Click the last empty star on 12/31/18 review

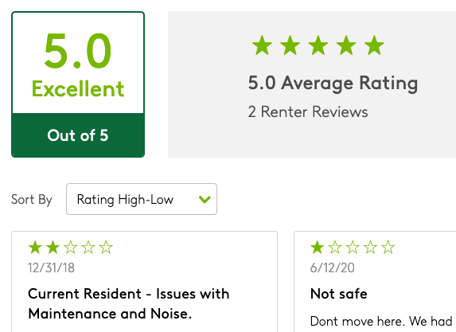[106, 248]
